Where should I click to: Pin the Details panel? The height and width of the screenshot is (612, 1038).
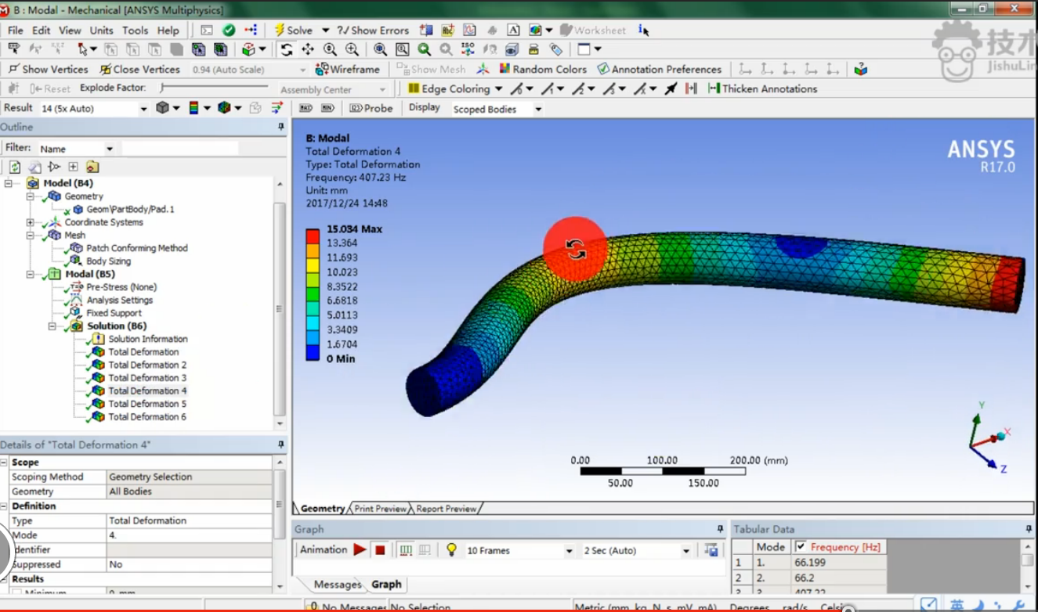pyautogui.click(x=281, y=445)
